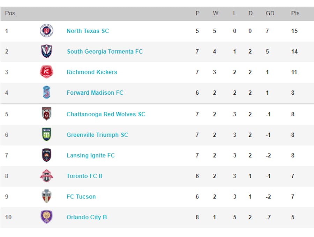The width and height of the screenshot is (314, 237).
Task: Click the Chattanooga Red Wolves crest
Action: (x=46, y=114)
